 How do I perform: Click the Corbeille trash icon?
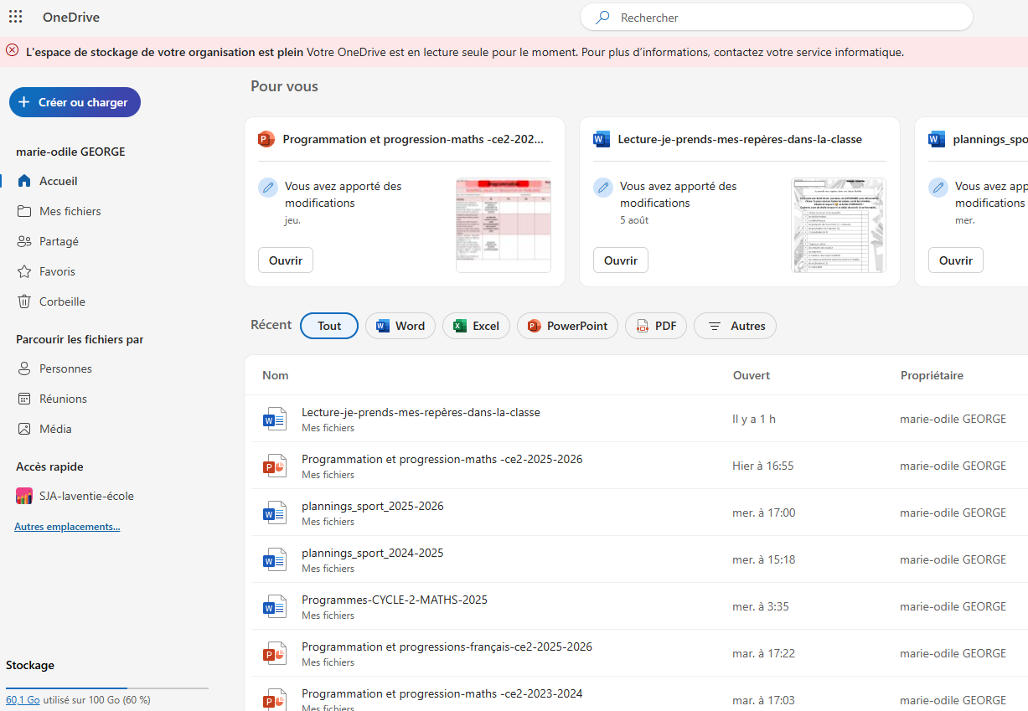pyautogui.click(x=24, y=301)
